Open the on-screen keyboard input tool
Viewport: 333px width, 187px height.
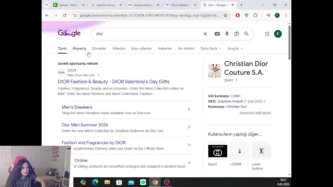point(217,34)
